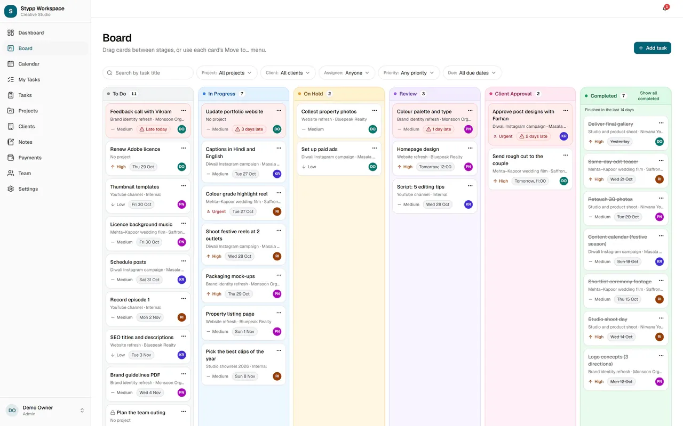
Task: Open the three-dot menu on Set up paid ads
Action: [375, 149]
